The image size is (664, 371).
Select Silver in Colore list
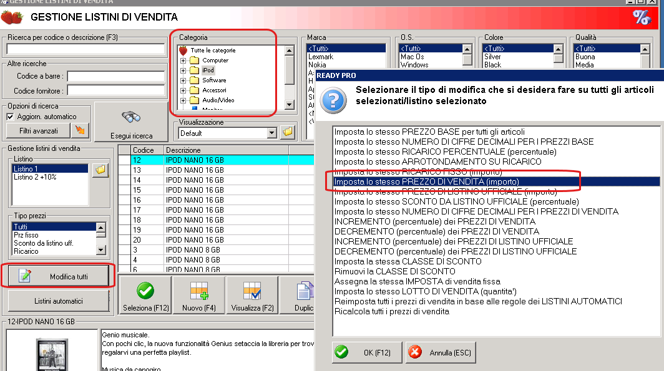(519, 57)
